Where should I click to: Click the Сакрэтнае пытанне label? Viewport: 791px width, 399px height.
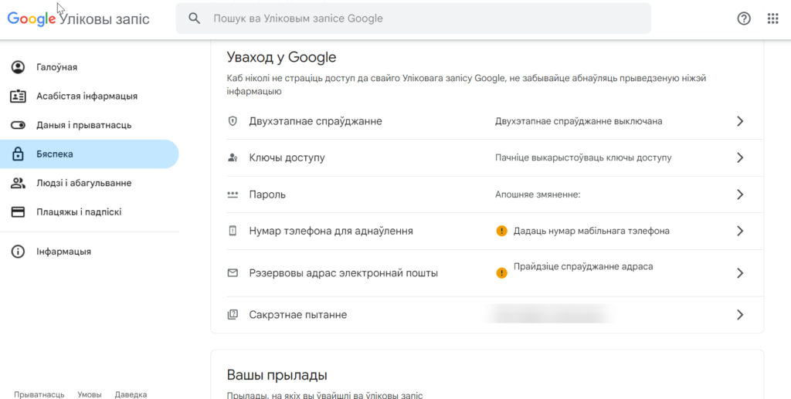click(x=298, y=315)
